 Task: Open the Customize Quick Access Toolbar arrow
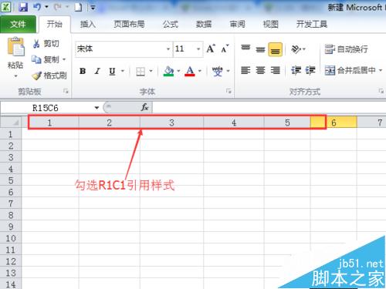pos(93,8)
